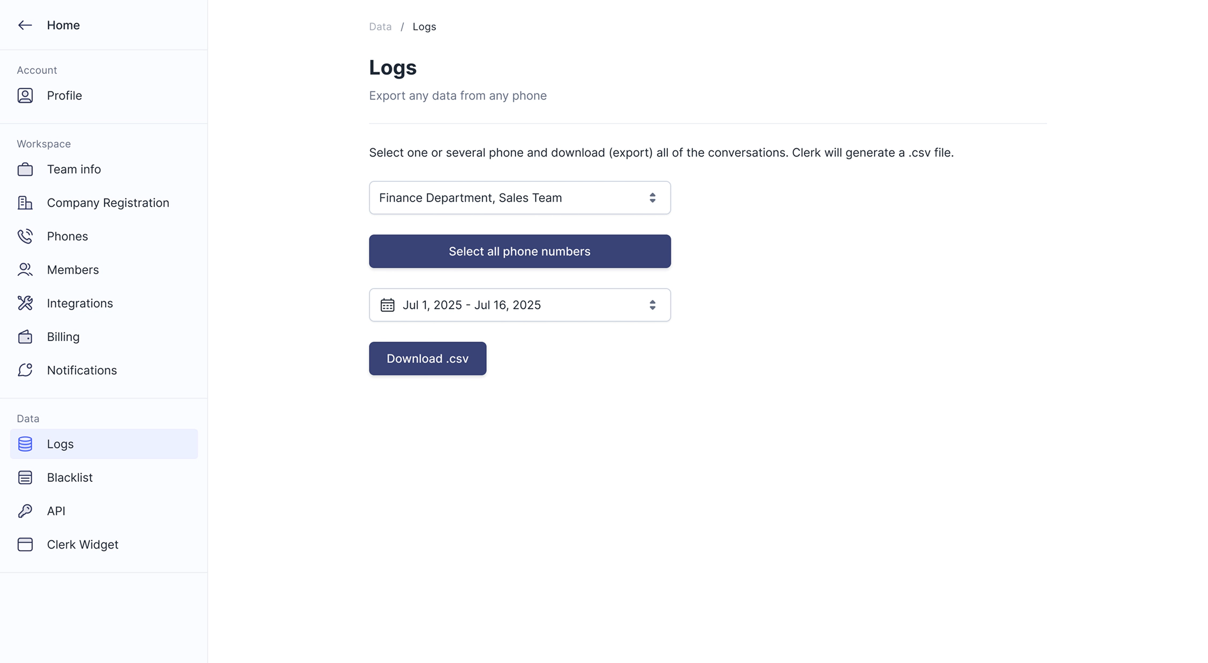Open the Jul 1 - Jul 16 date range selector

[x=519, y=305]
